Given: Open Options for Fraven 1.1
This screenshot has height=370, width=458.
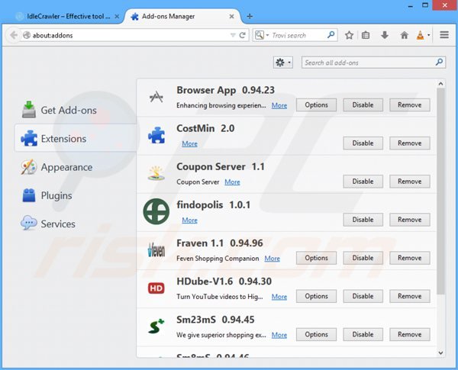Looking at the screenshot, I should coord(316,258).
